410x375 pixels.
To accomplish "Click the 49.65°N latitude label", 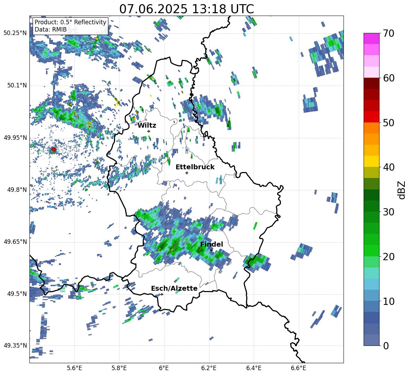I will coord(15,242).
